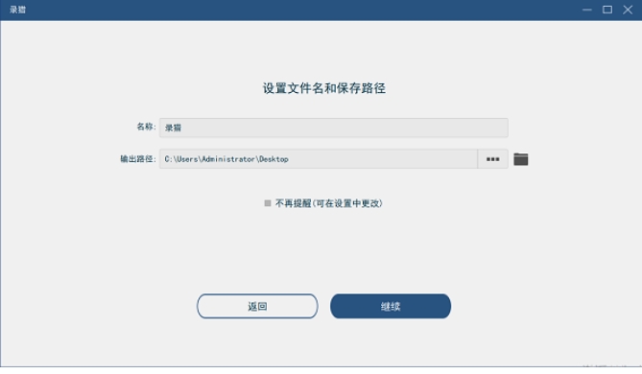
Task: Open the output folder via folder icon
Action: pos(521,159)
